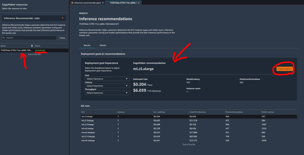Viewport: 304px width, 155px height.
Task: Click the 699 maximum invocations cell
Action: click(x=227, y=124)
